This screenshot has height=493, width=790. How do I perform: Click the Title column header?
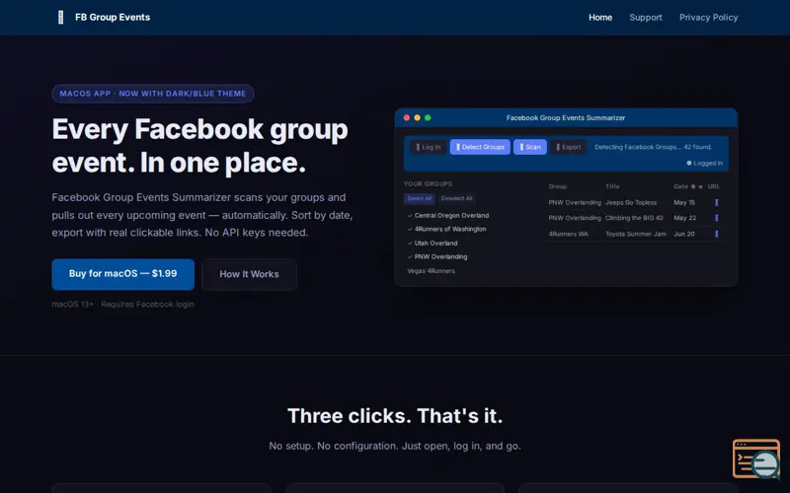pyautogui.click(x=612, y=186)
